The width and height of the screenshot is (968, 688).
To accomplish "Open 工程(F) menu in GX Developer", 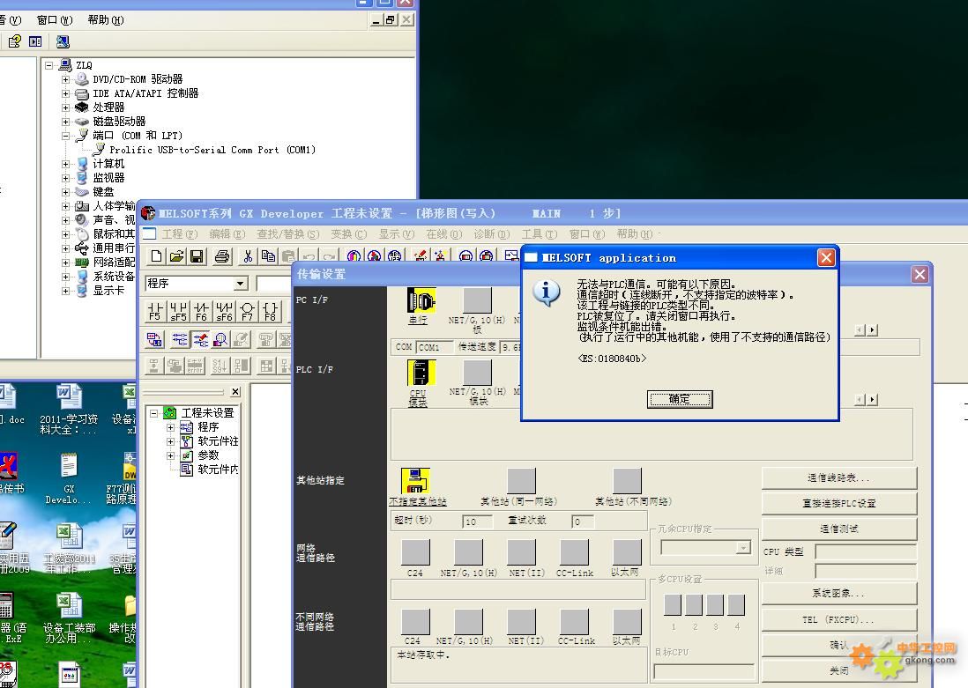I will (180, 233).
